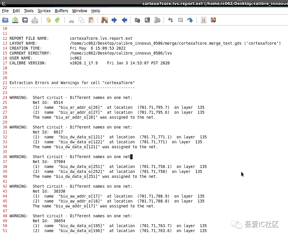Print the LVS report
This screenshot has width=288, height=237.
[35, 20]
